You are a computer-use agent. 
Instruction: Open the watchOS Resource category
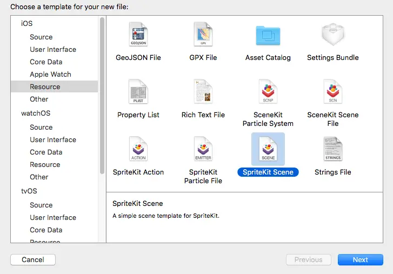coord(45,165)
